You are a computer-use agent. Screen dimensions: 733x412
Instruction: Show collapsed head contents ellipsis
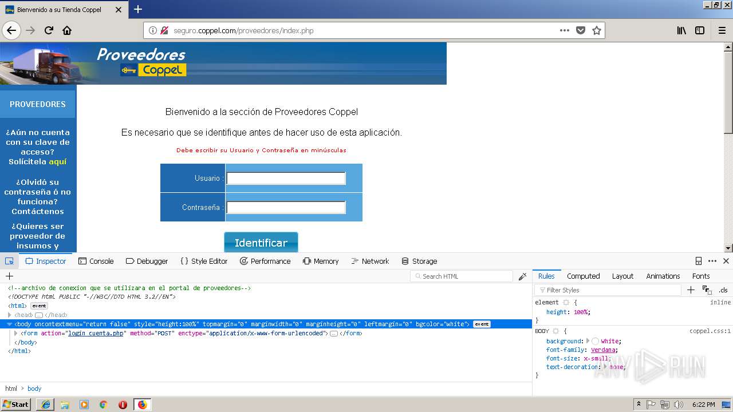(39, 315)
